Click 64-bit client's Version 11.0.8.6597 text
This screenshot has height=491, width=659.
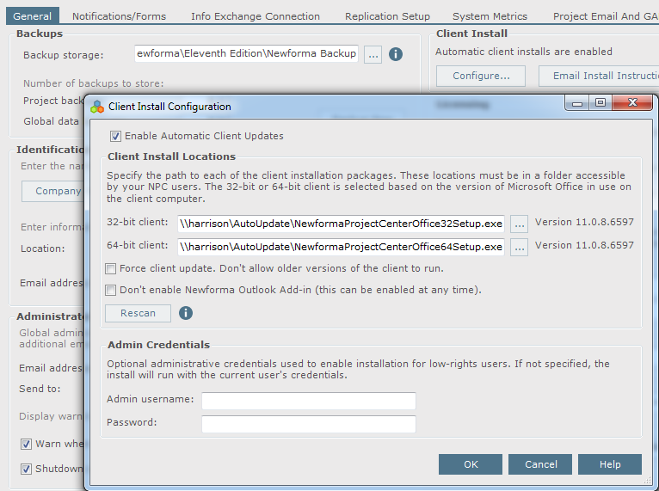[584, 245]
